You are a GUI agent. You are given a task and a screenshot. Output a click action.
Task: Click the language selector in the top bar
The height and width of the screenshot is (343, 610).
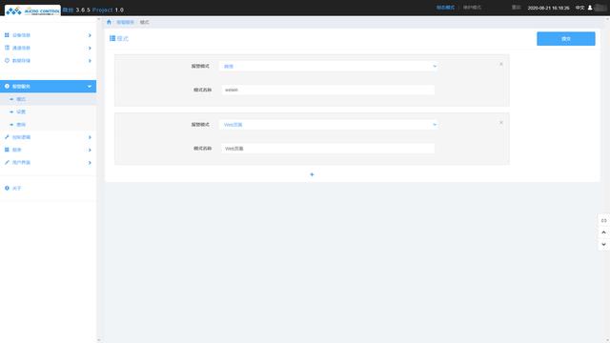(579, 8)
